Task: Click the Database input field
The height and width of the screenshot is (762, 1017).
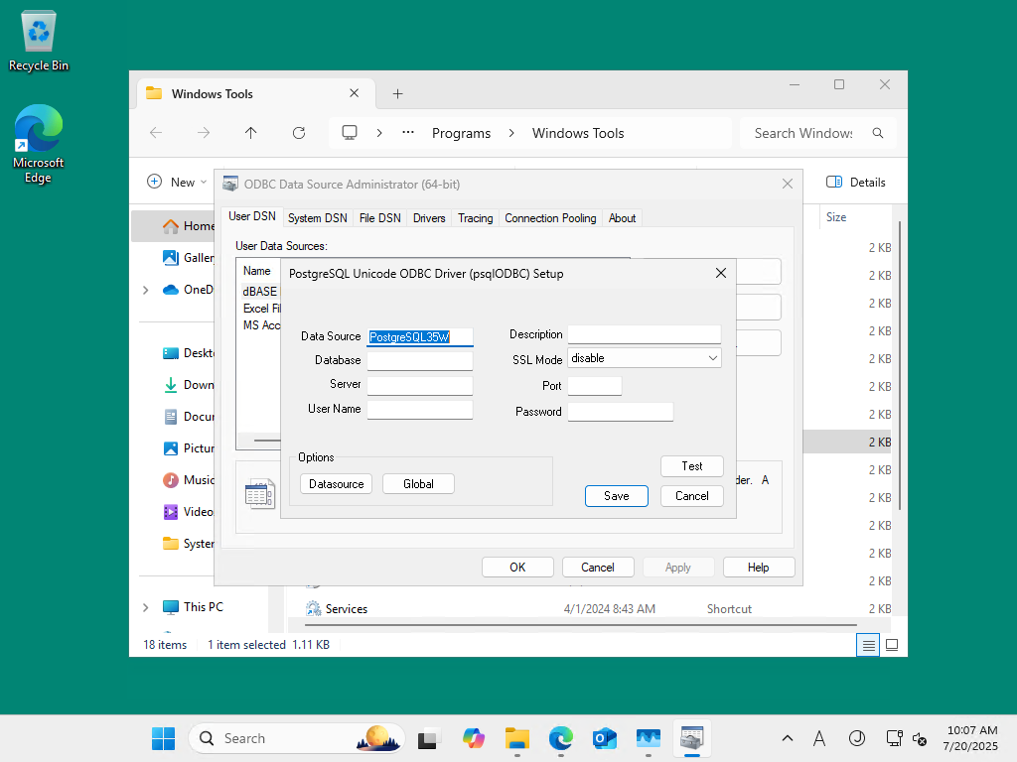Action: coord(420,361)
